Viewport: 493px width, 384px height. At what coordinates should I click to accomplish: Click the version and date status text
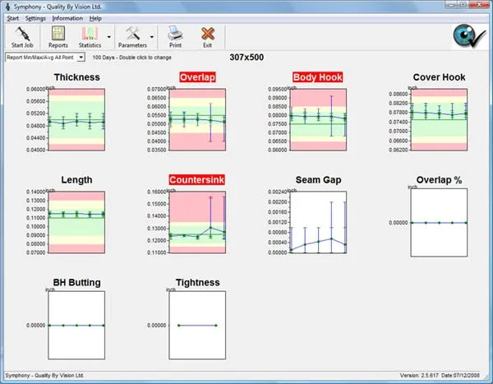tap(440, 375)
